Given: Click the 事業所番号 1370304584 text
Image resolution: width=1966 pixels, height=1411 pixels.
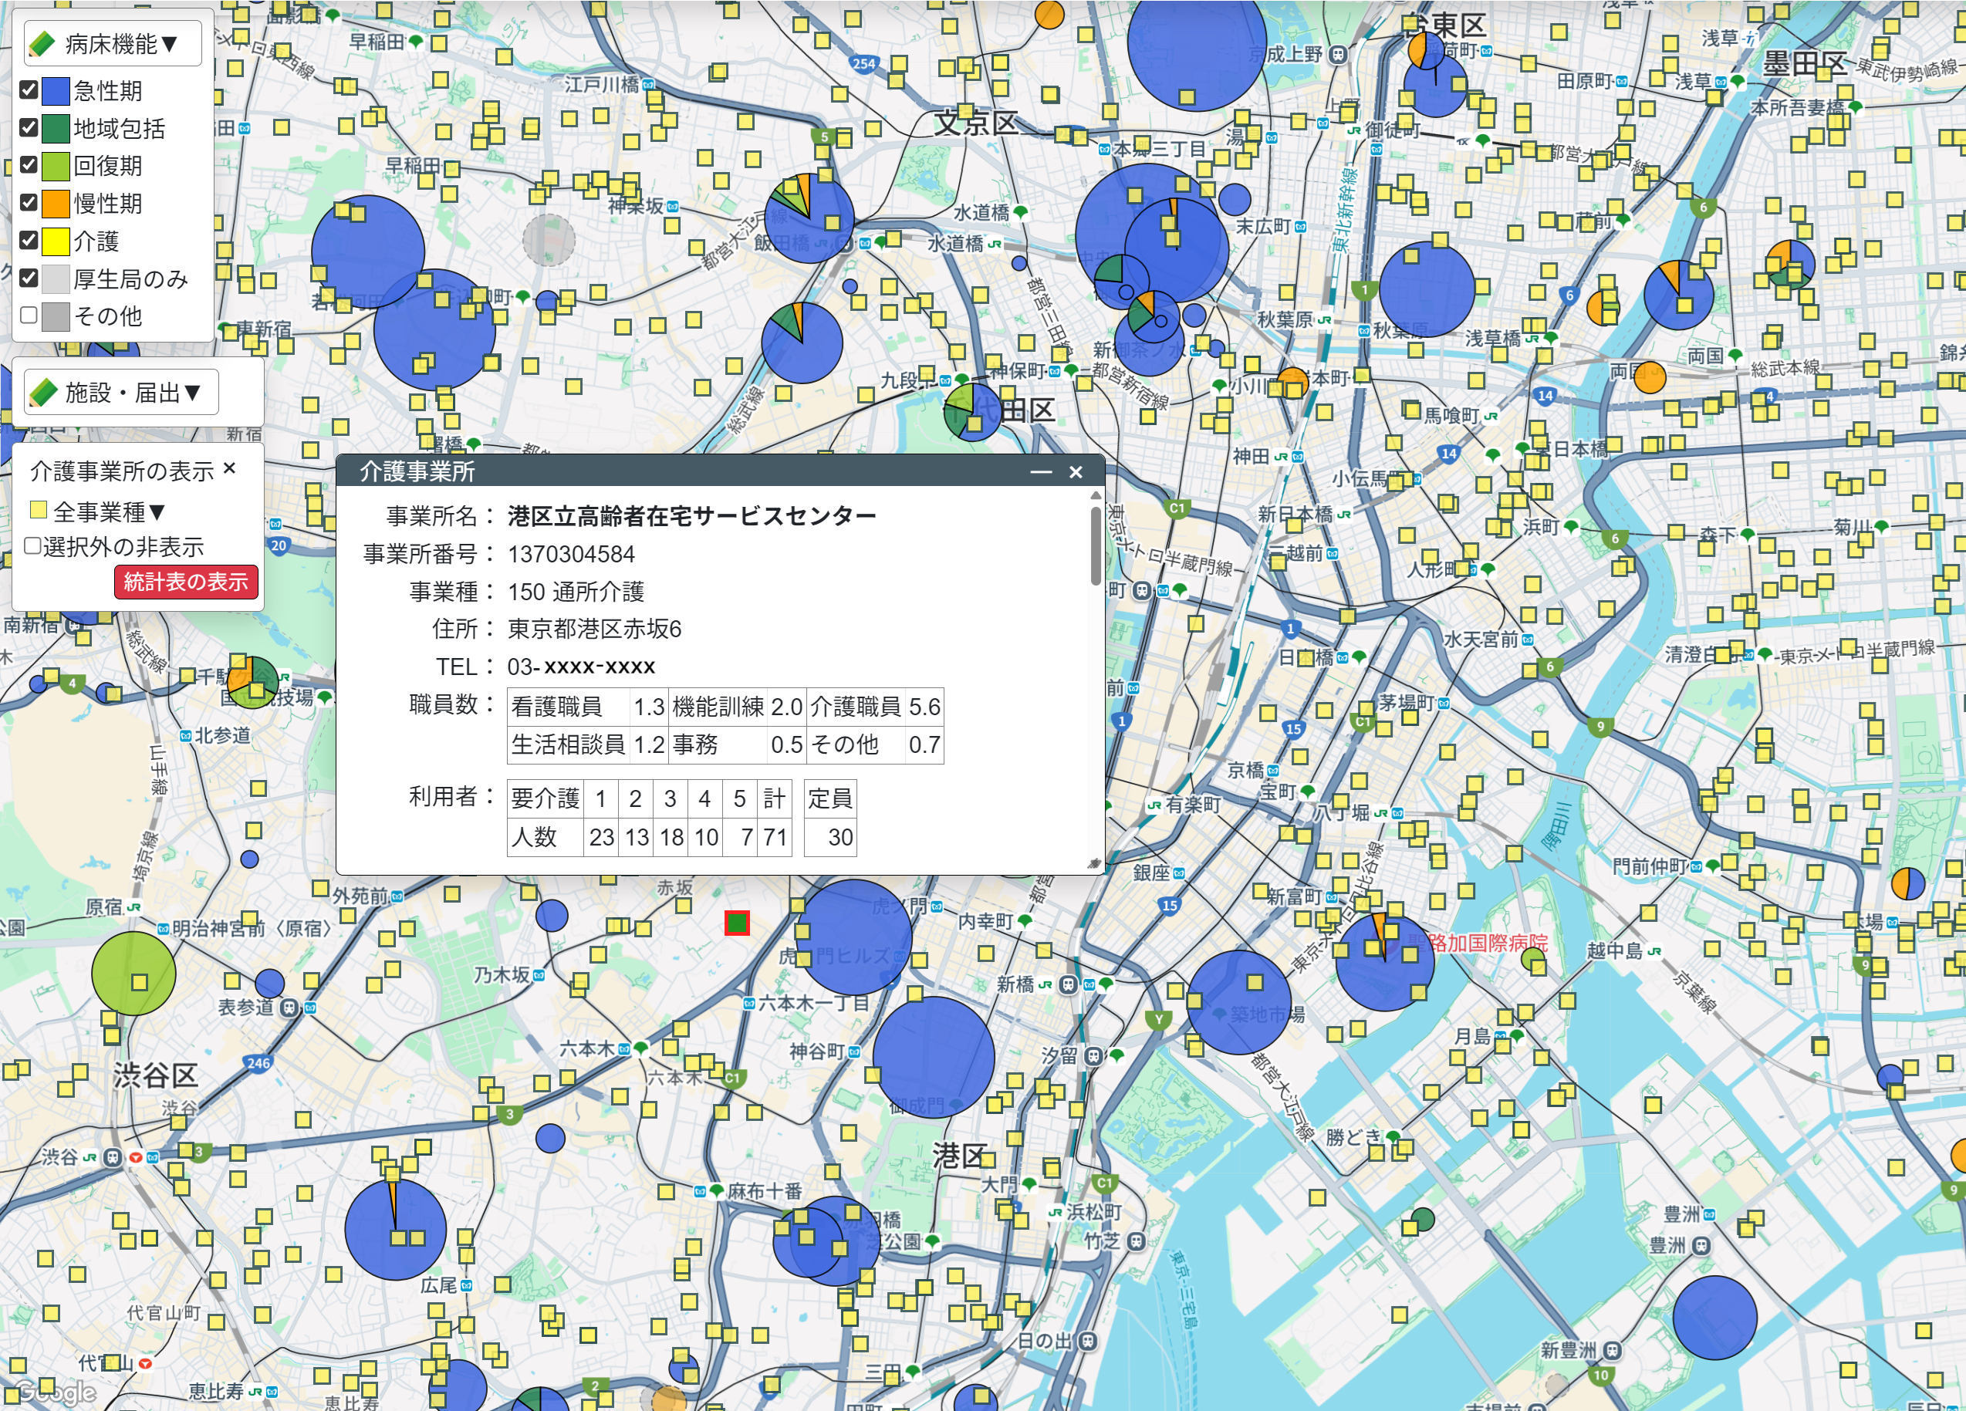Looking at the screenshot, I should click(571, 554).
